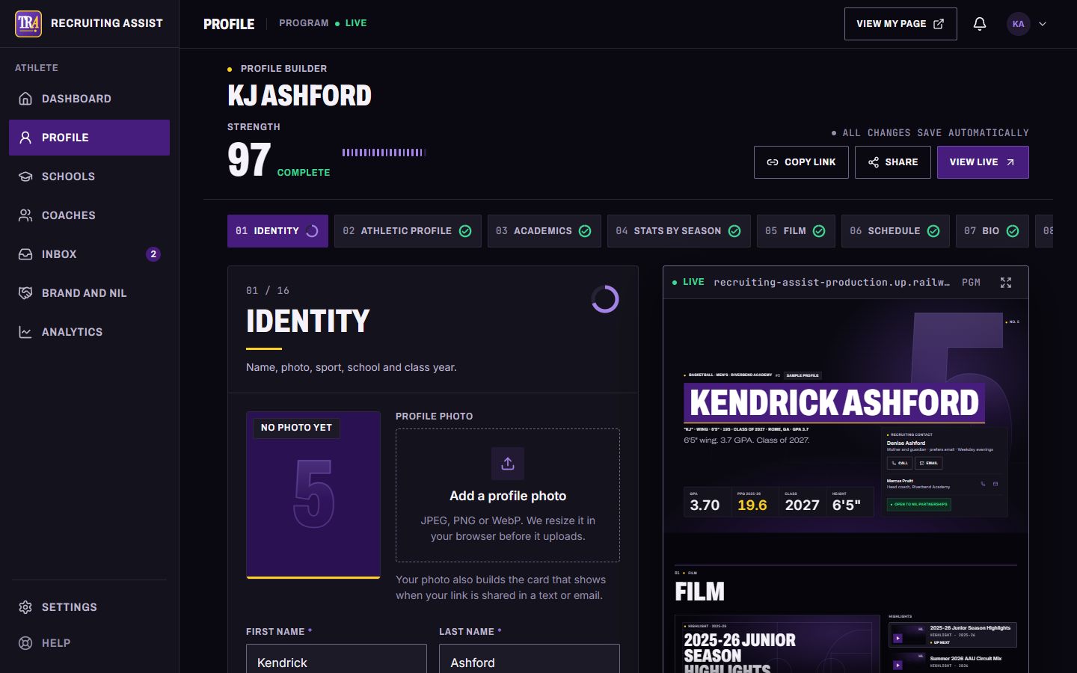Switch to the 01 Identity tab
Viewport: 1077px width, 673px height.
277,231
